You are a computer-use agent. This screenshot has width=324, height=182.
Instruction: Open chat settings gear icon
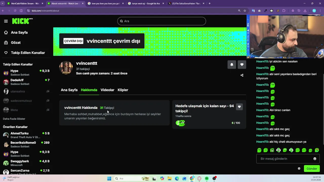coord(299,169)
